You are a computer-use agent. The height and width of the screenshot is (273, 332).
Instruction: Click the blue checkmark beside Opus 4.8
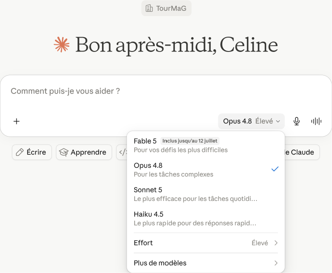(x=275, y=169)
